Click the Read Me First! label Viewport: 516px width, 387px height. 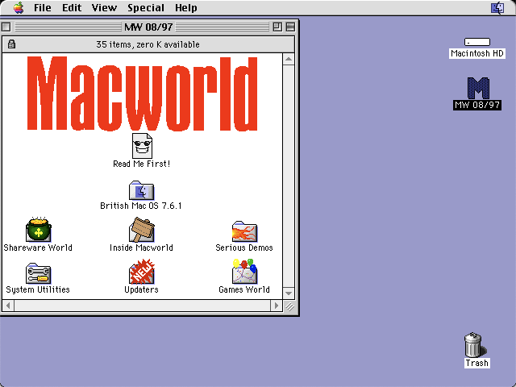pos(142,164)
